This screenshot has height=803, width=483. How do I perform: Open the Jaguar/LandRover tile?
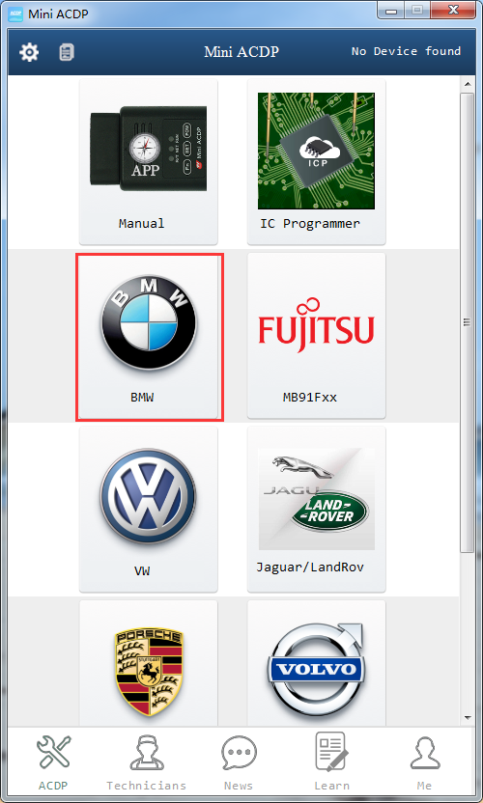tap(316, 509)
